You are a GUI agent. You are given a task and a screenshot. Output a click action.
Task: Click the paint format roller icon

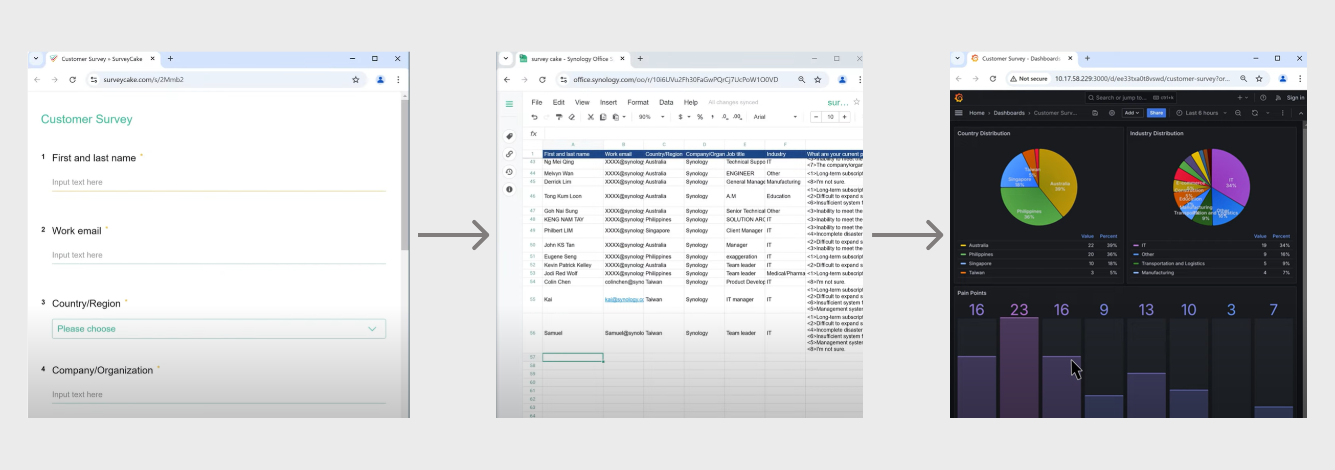click(559, 117)
